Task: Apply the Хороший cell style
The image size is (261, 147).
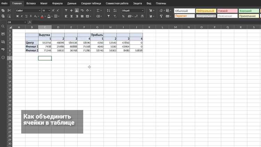Action: (x=249, y=11)
